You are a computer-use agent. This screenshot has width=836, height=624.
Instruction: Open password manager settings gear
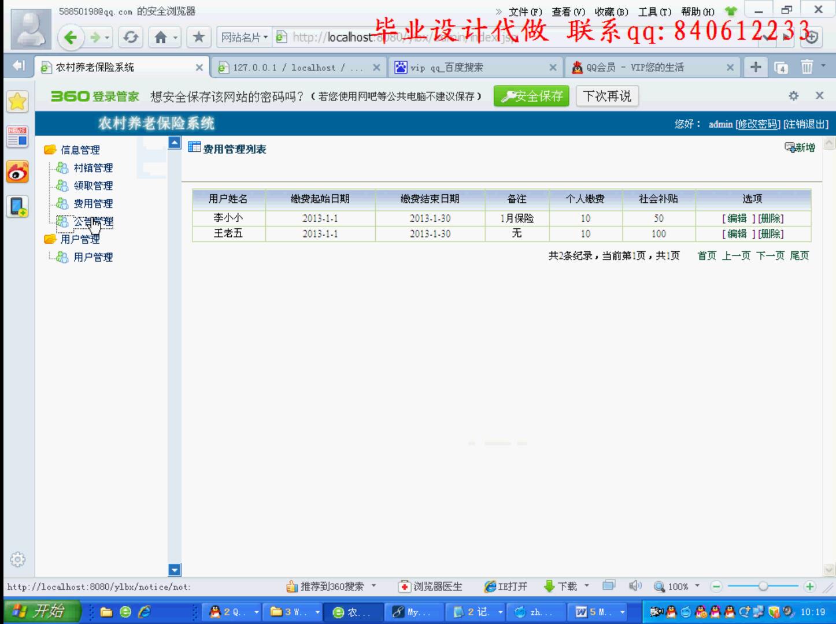point(794,96)
